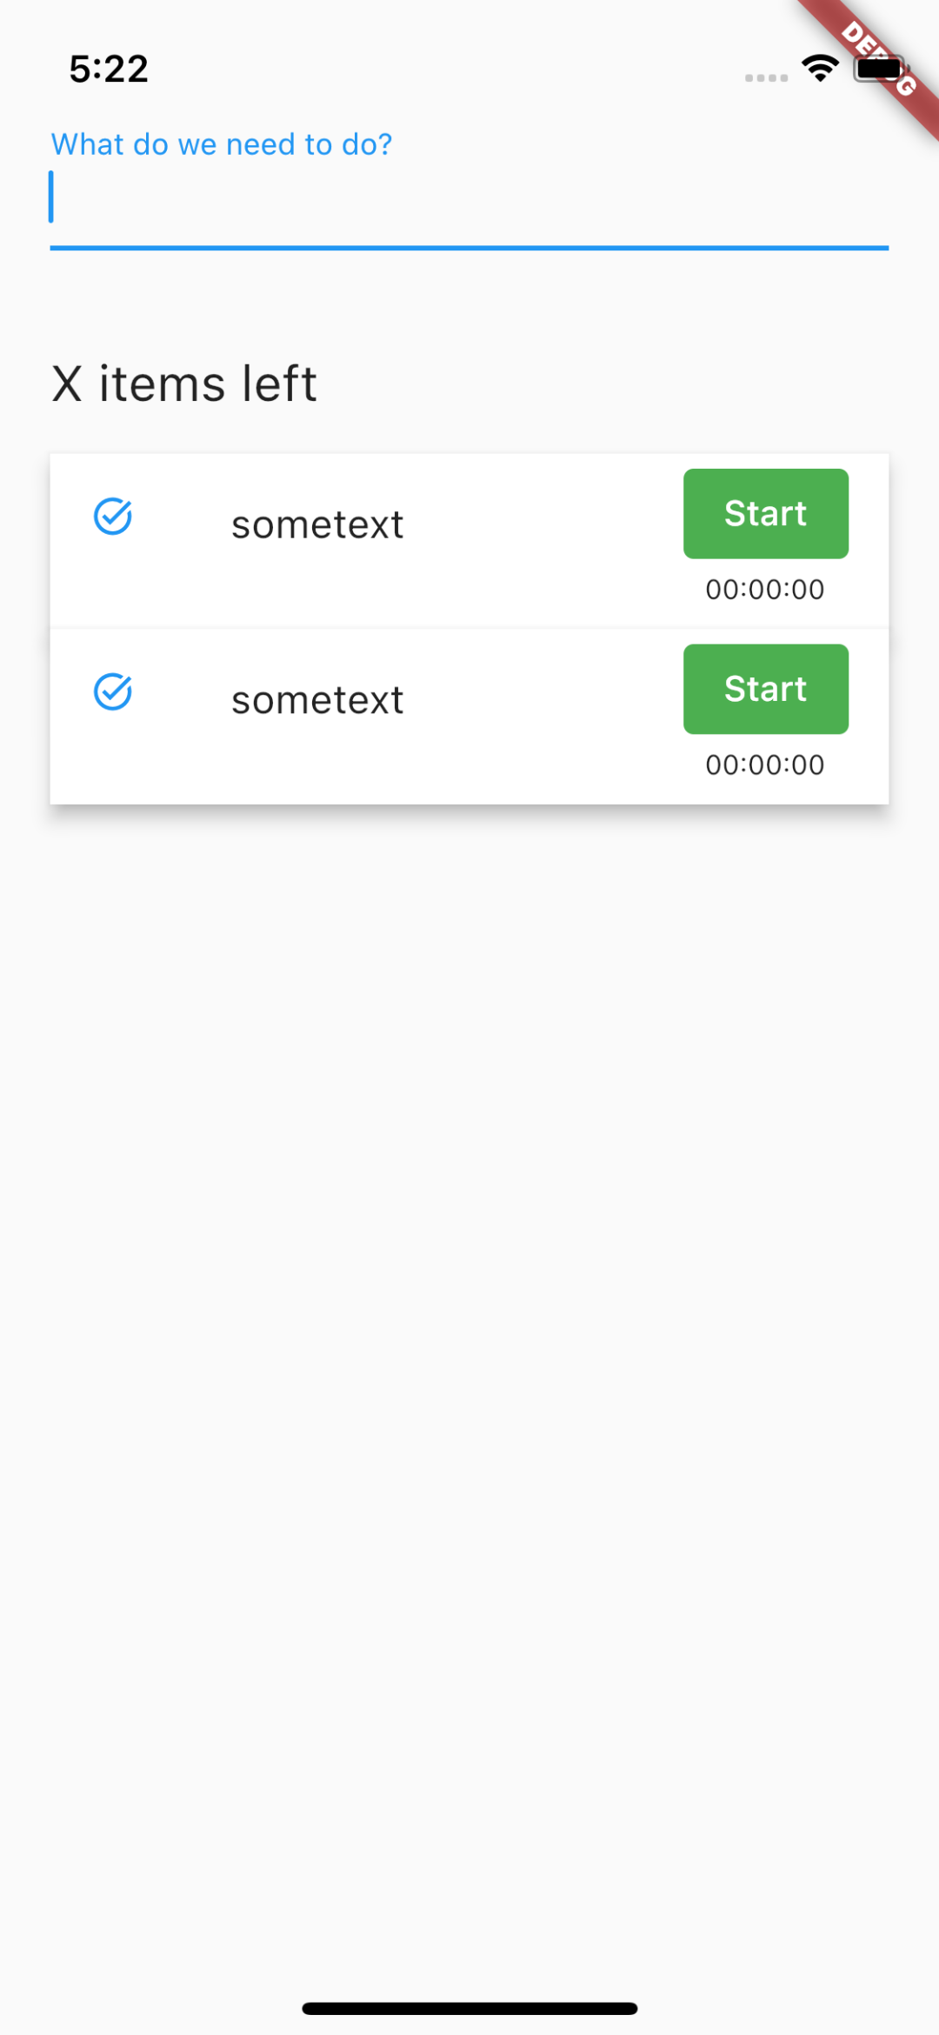Image resolution: width=939 pixels, height=2035 pixels.
Task: Click the "What do we need to do?" label
Action: [222, 144]
